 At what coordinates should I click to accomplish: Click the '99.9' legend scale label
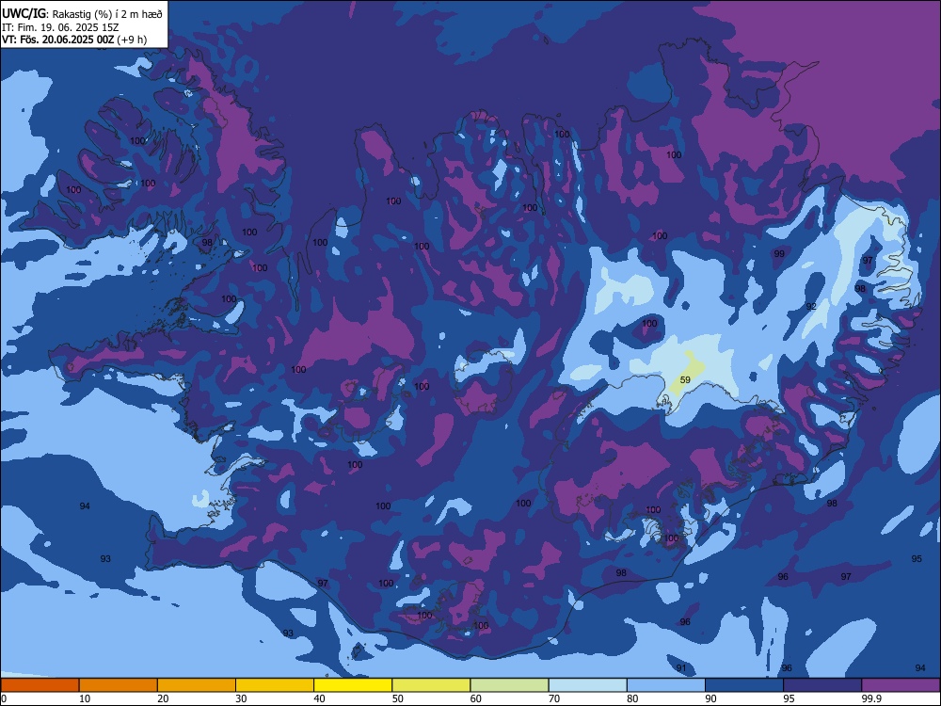[870, 698]
